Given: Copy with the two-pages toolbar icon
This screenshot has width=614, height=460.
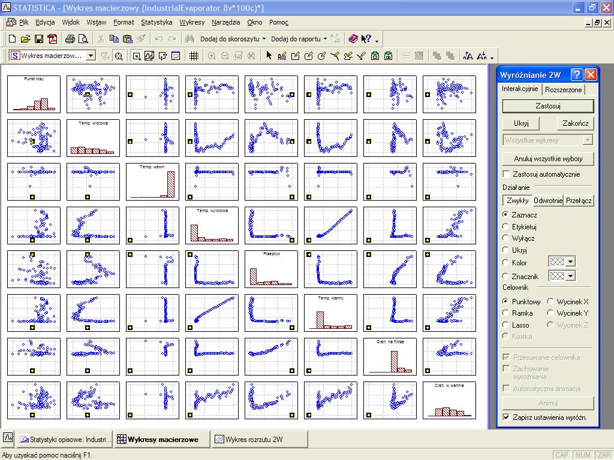Looking at the screenshot, I should [114, 39].
